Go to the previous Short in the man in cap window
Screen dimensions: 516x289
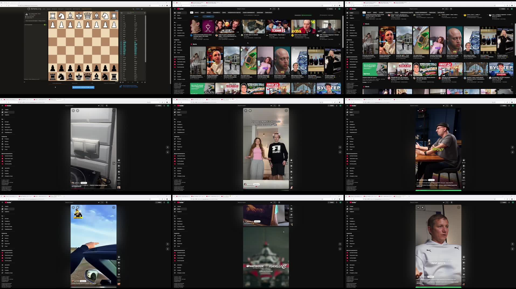coord(512,147)
